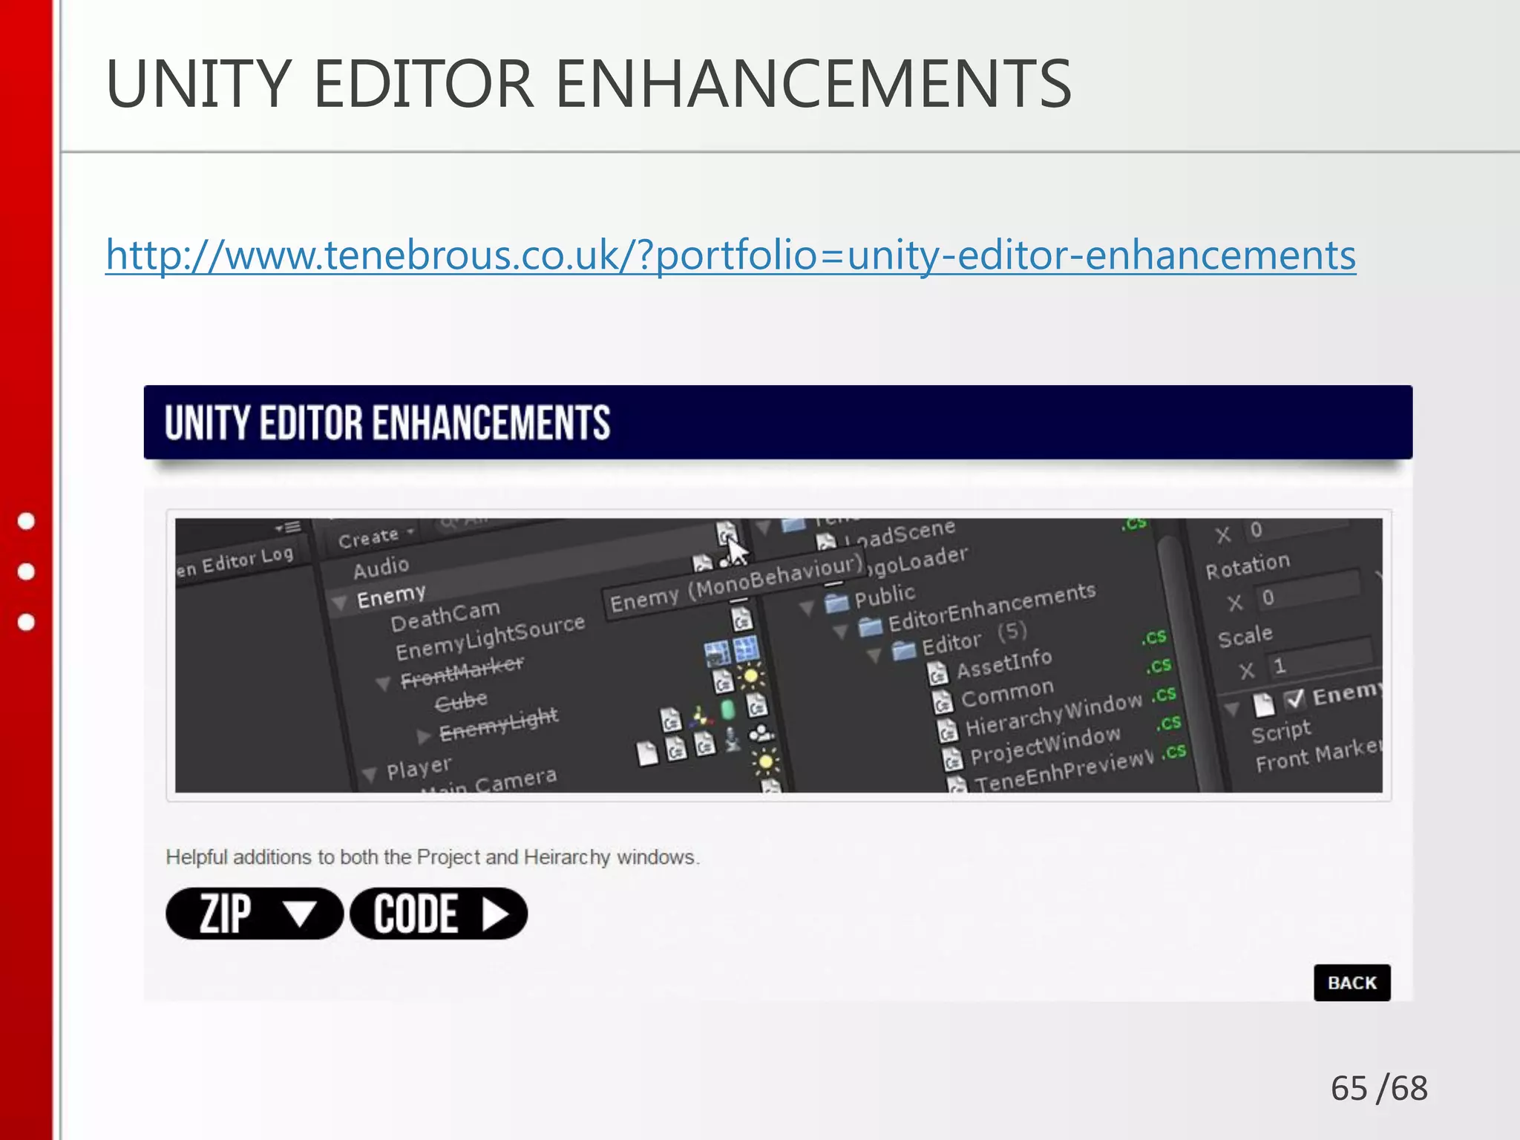Click the Rotation X value field
Screen dimensions: 1520x1140
[1308, 592]
